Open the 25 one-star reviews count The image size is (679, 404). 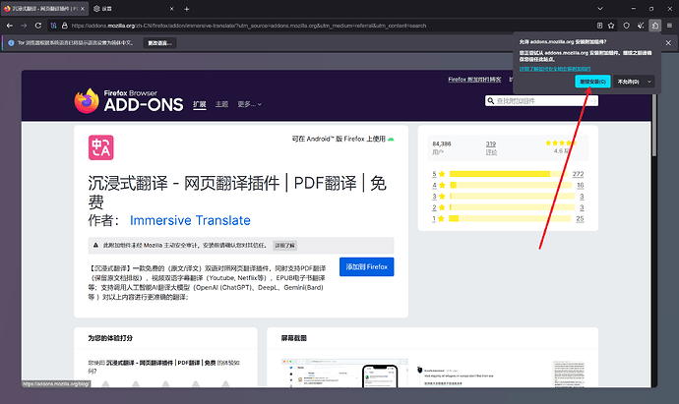click(x=580, y=218)
